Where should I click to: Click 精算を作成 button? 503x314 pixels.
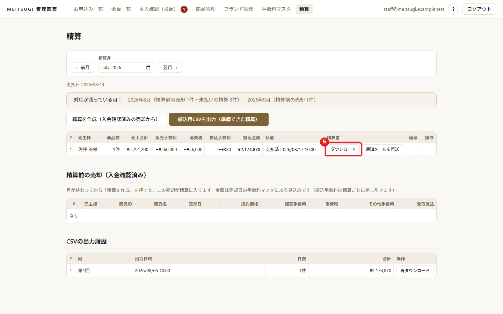pyautogui.click(x=116, y=119)
